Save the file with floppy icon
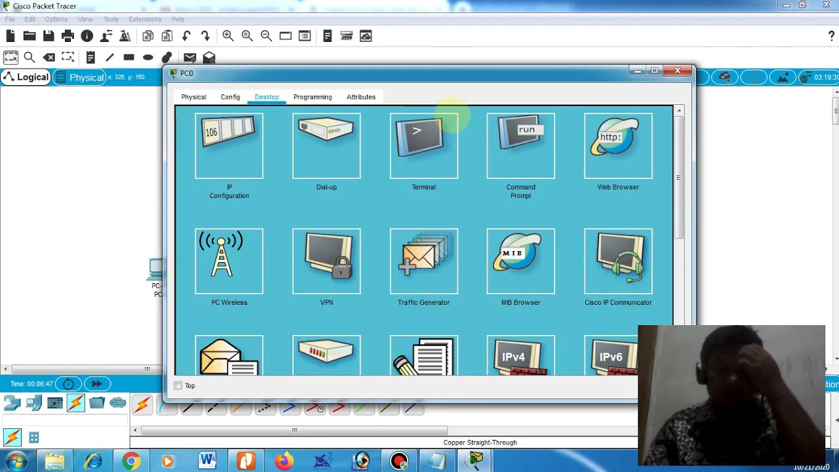 pos(49,36)
